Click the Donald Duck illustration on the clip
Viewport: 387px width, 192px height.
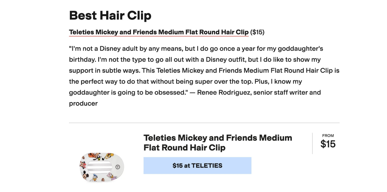click(x=95, y=178)
